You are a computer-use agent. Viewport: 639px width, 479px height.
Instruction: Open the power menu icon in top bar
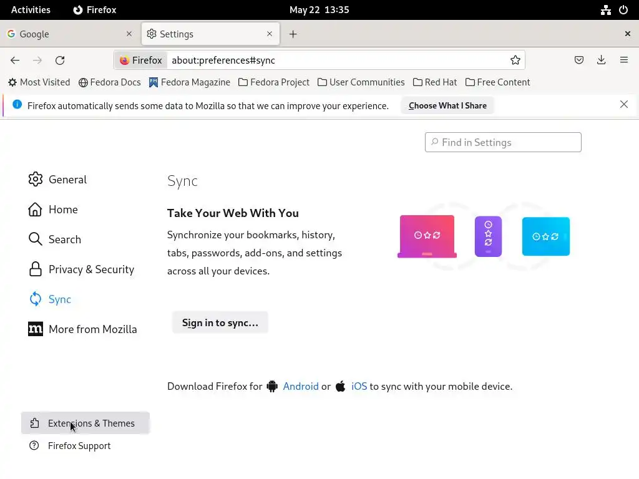(x=623, y=10)
